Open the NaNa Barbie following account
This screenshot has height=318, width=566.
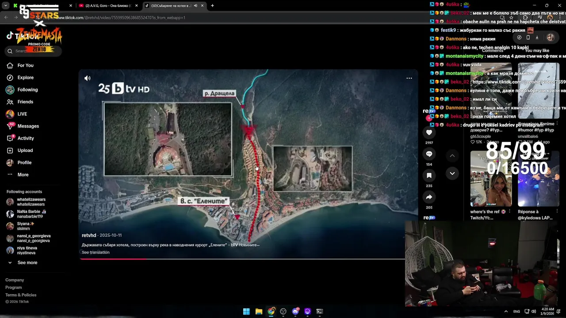pyautogui.click(x=27, y=214)
